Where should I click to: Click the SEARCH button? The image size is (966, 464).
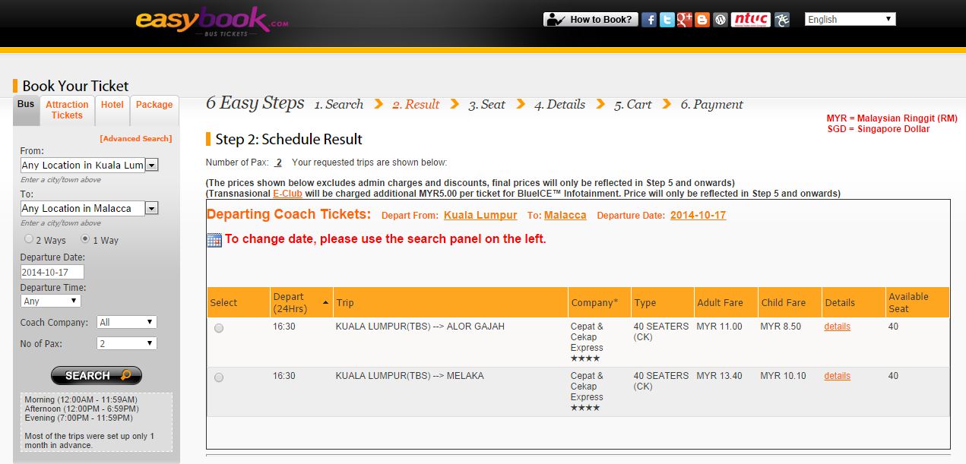click(97, 375)
